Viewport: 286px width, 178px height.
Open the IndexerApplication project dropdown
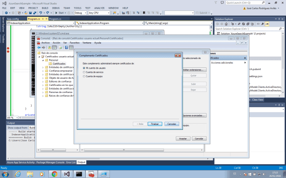41,23
